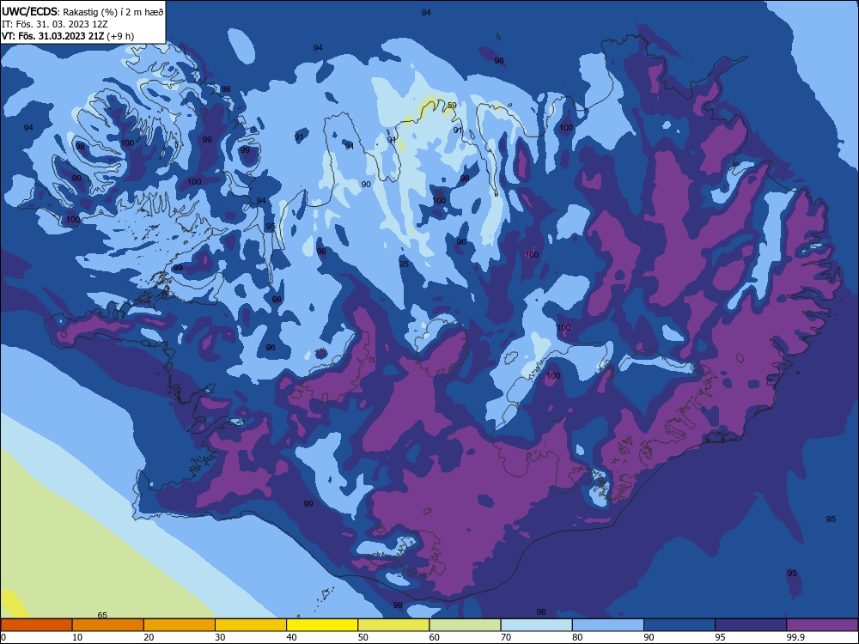
Task: Click the dark orange 0–10 legend swatch
Action: pyautogui.click(x=36, y=625)
